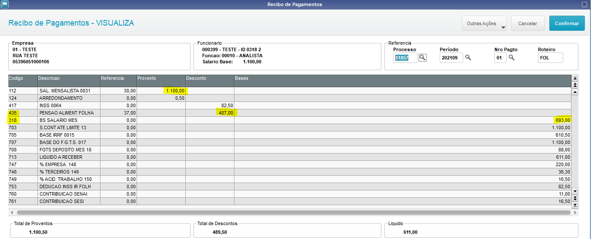Viewport: 591px width, 239px height.
Task: Click the CNPJ 05396051000106 text
Action: coord(31,62)
